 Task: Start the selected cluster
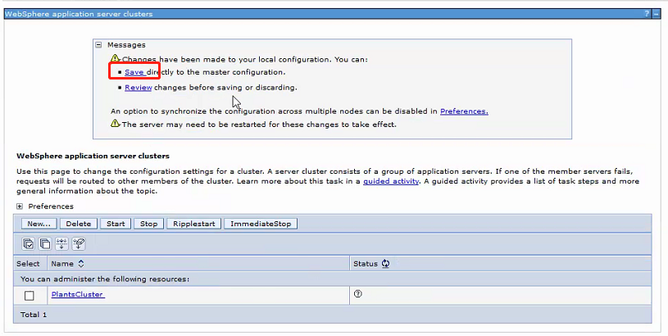(116, 224)
